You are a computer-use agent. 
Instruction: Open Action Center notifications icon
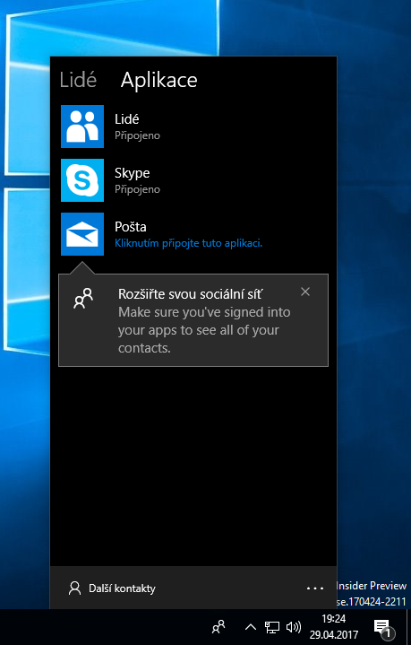pos(383,628)
